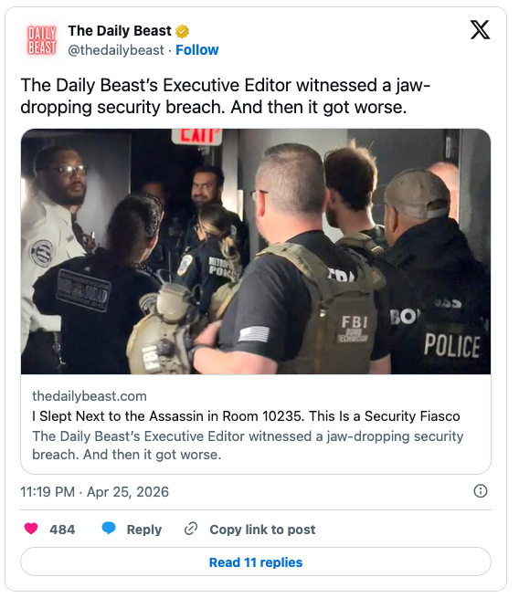The width and height of the screenshot is (519, 598).
Task: Visit the @thedailybeast handle
Action: pyautogui.click(x=116, y=50)
